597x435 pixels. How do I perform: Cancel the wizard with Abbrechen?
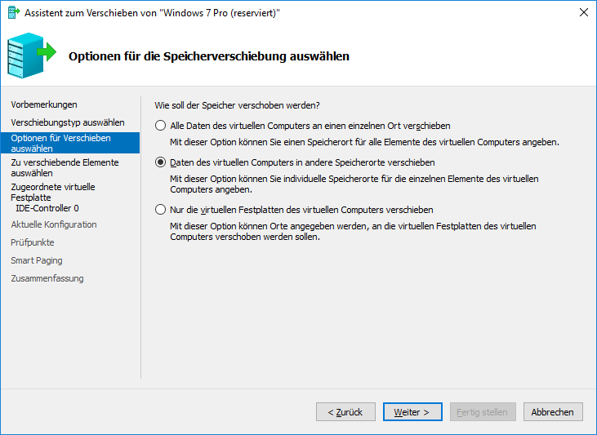tap(553, 412)
